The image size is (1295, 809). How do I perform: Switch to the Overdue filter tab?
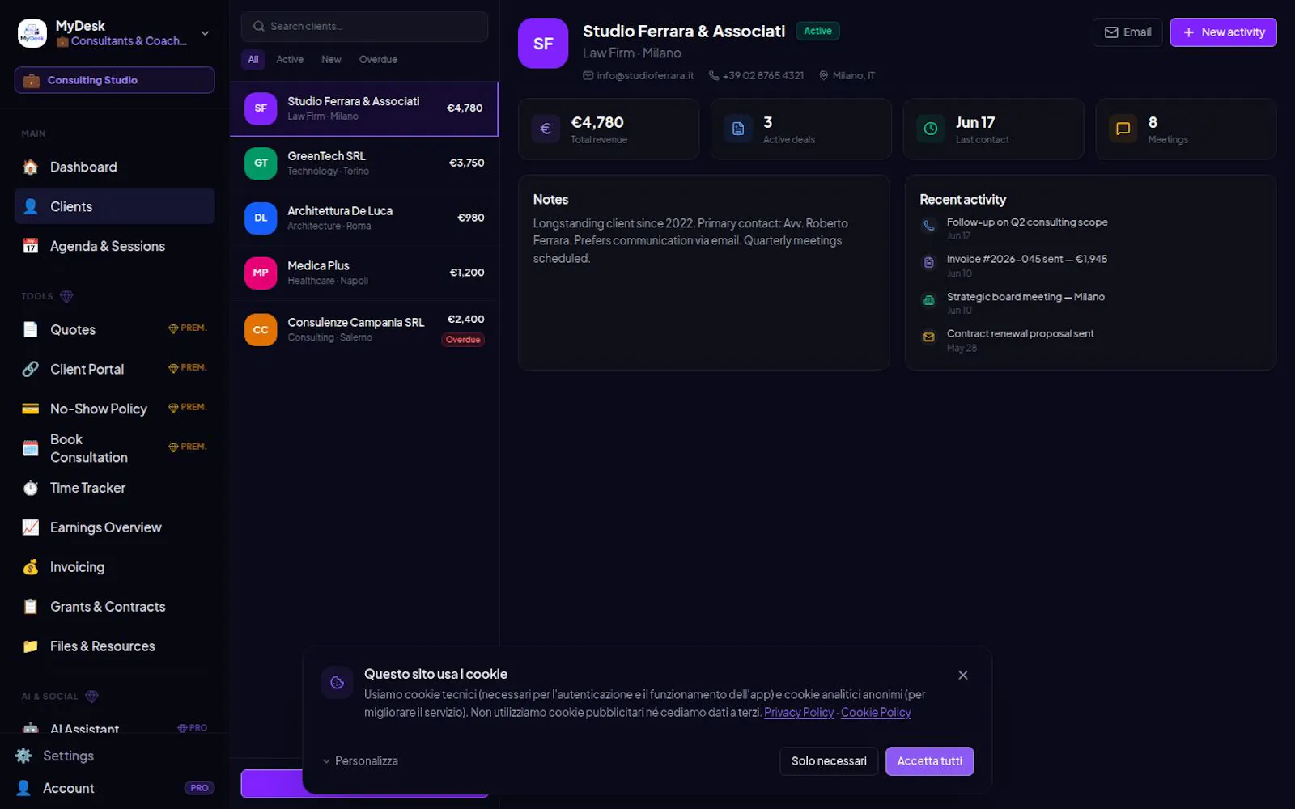click(378, 60)
